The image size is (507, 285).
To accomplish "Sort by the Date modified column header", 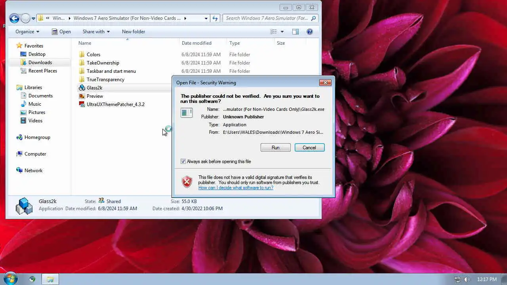I will pos(203,43).
